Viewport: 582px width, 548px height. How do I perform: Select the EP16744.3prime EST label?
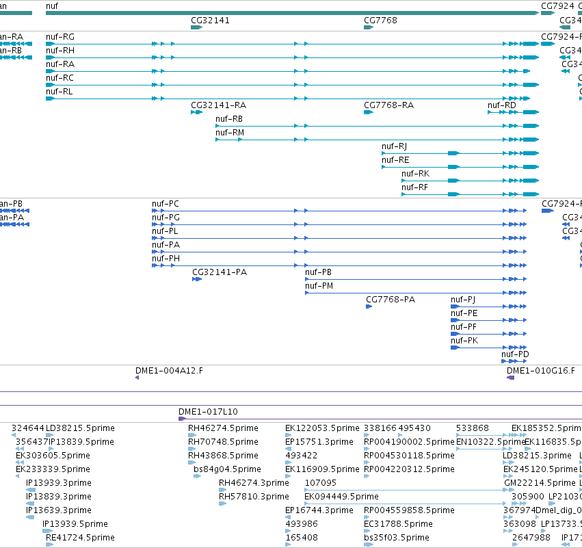319,510
